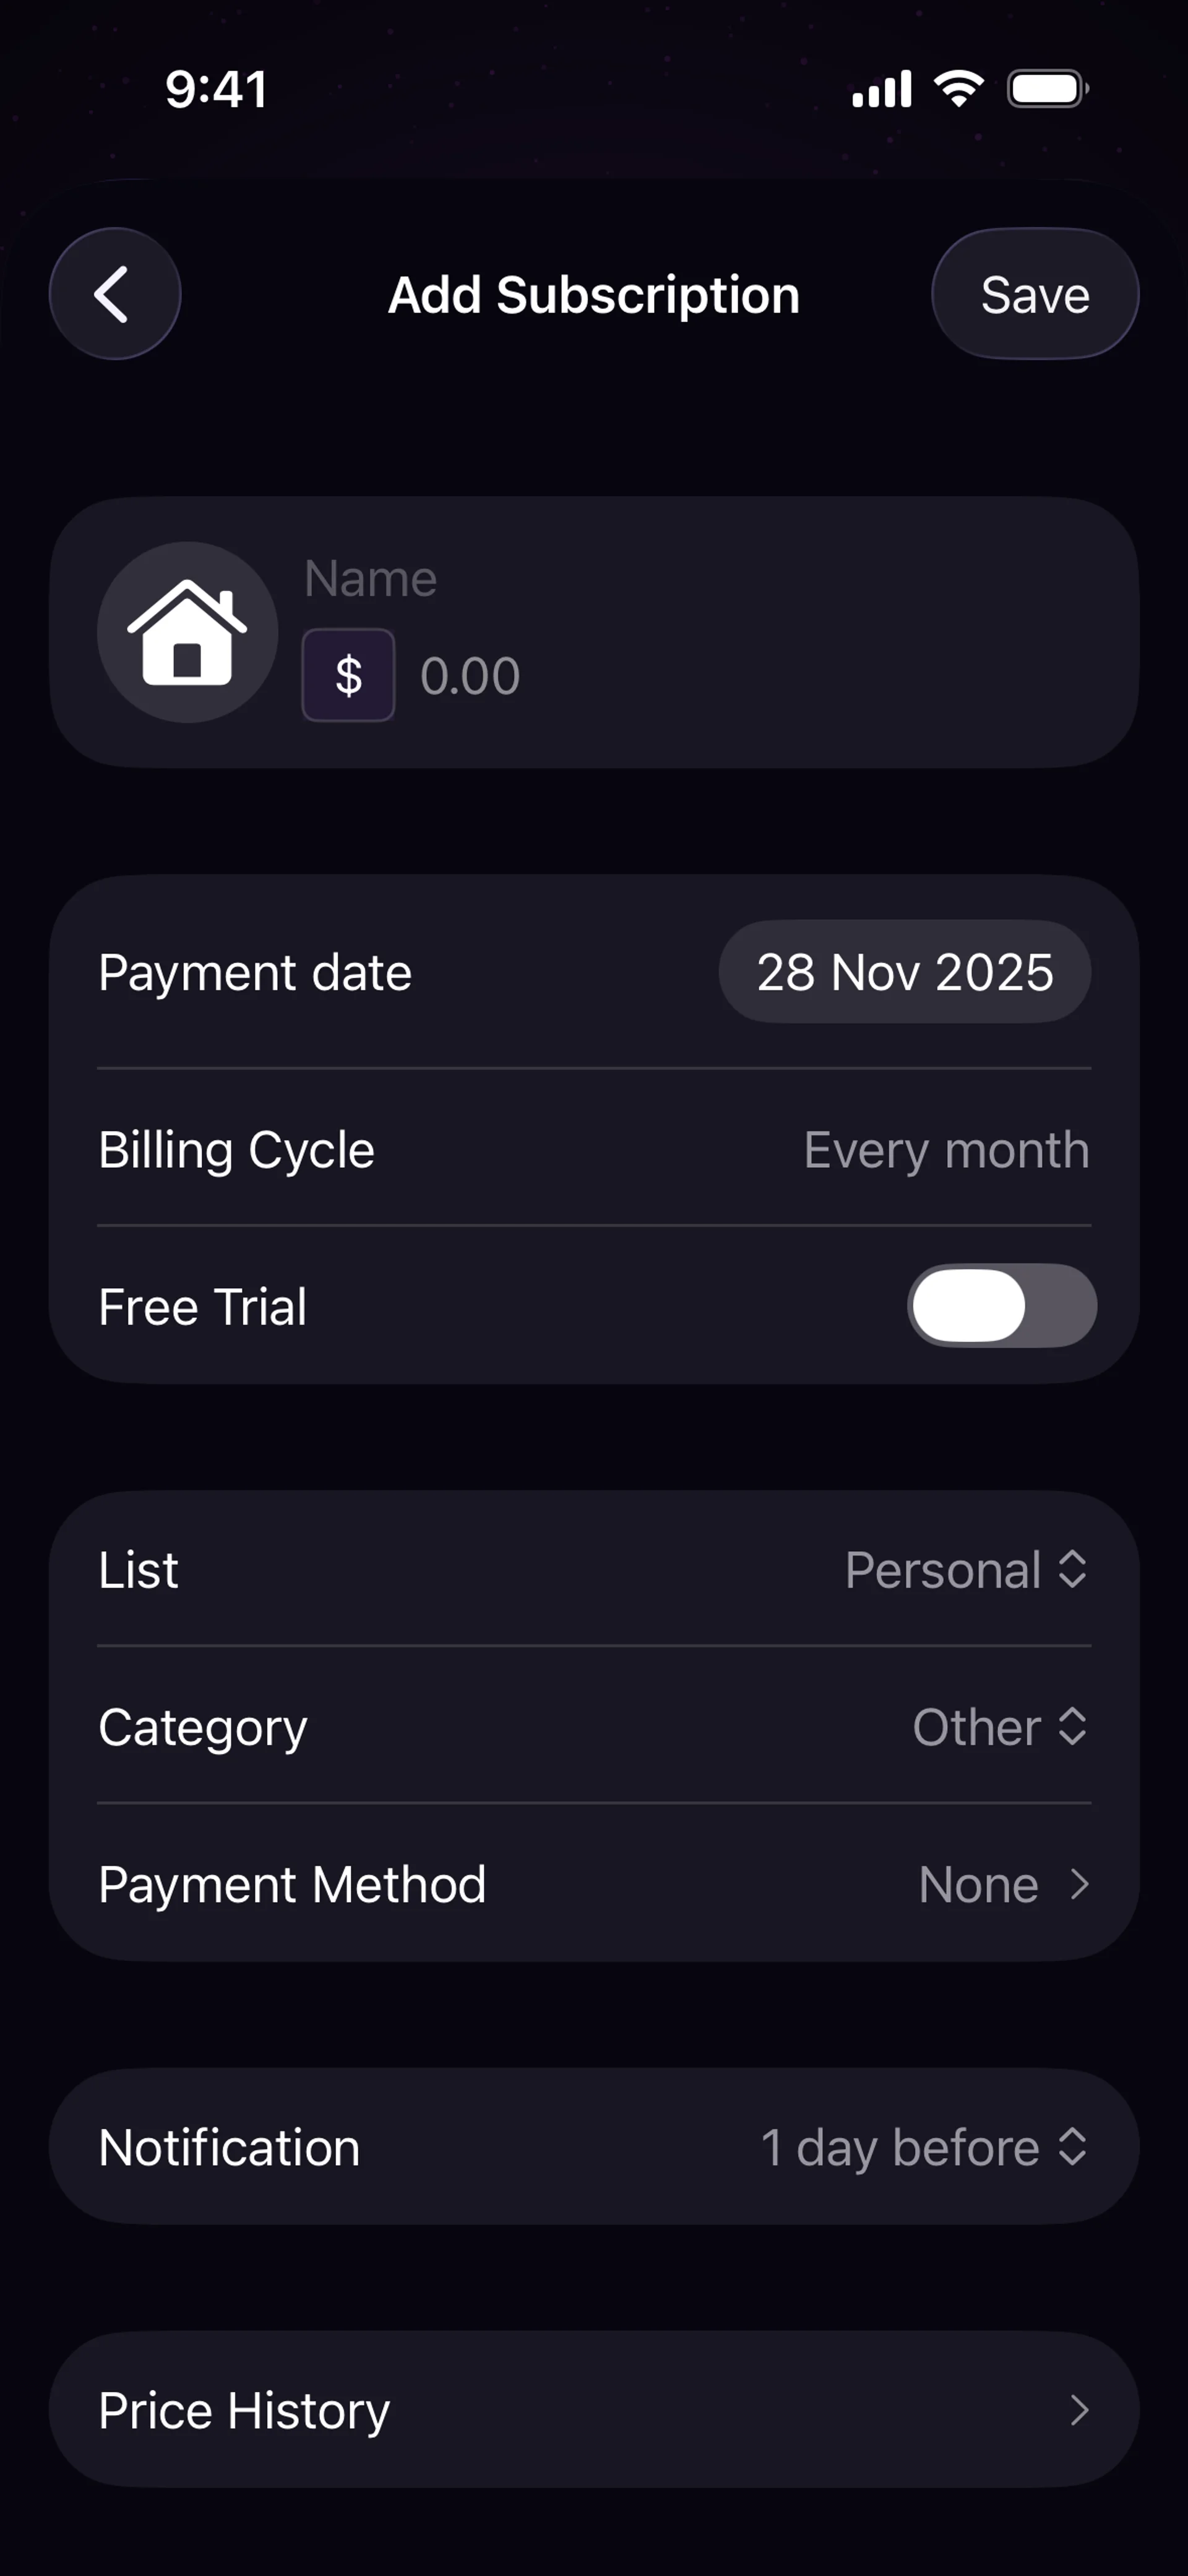Tap the Payment Method chevron arrow
The height and width of the screenshot is (2576, 1188).
1079,1885
